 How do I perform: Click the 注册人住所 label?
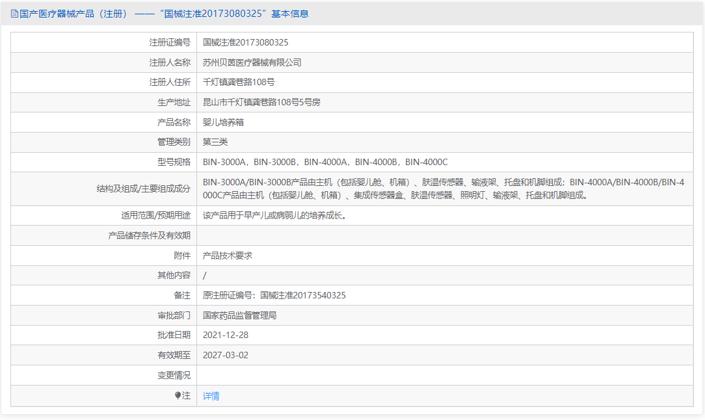tap(170, 83)
